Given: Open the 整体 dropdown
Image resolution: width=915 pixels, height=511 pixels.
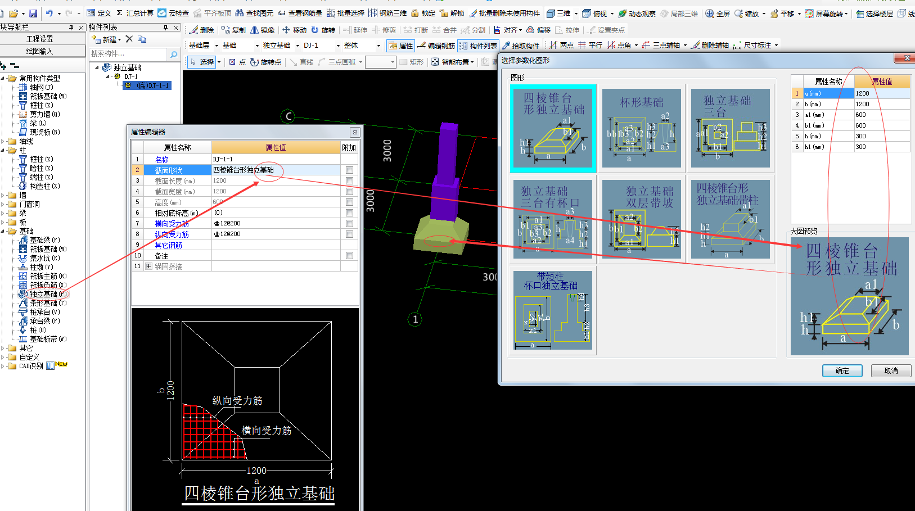Looking at the screenshot, I should click(378, 46).
